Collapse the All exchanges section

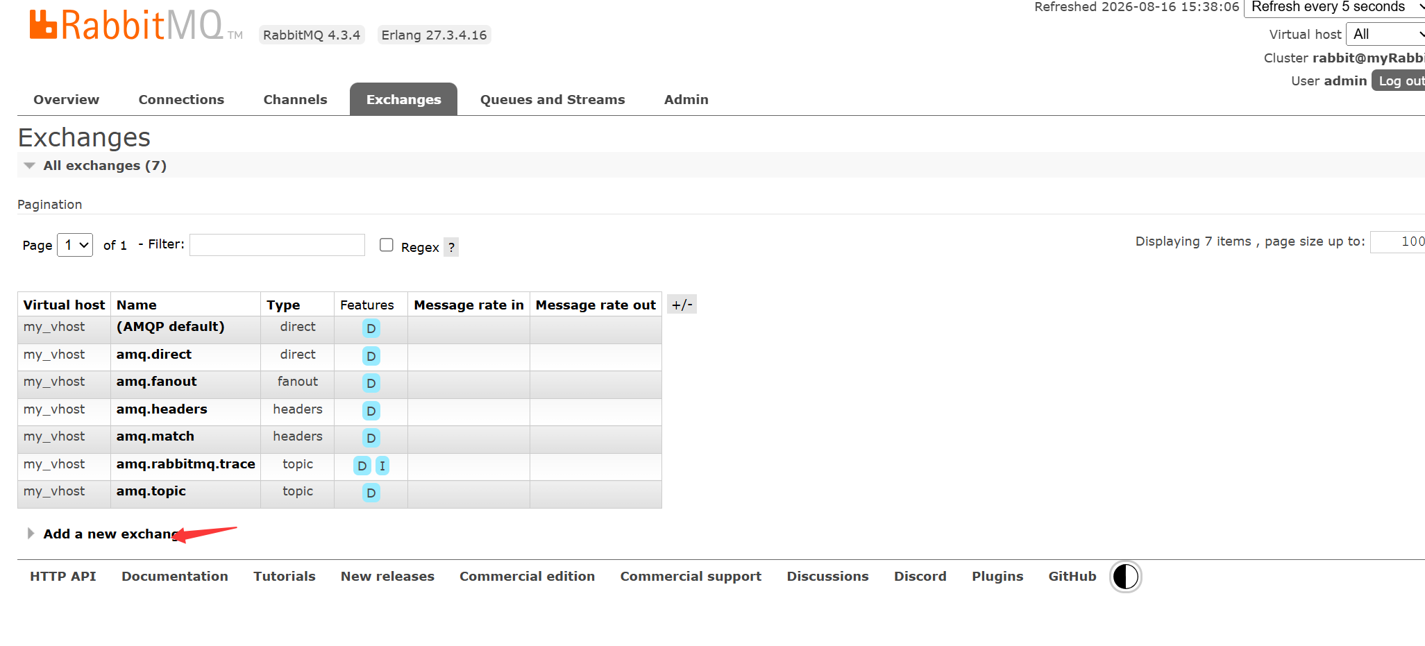(x=105, y=165)
